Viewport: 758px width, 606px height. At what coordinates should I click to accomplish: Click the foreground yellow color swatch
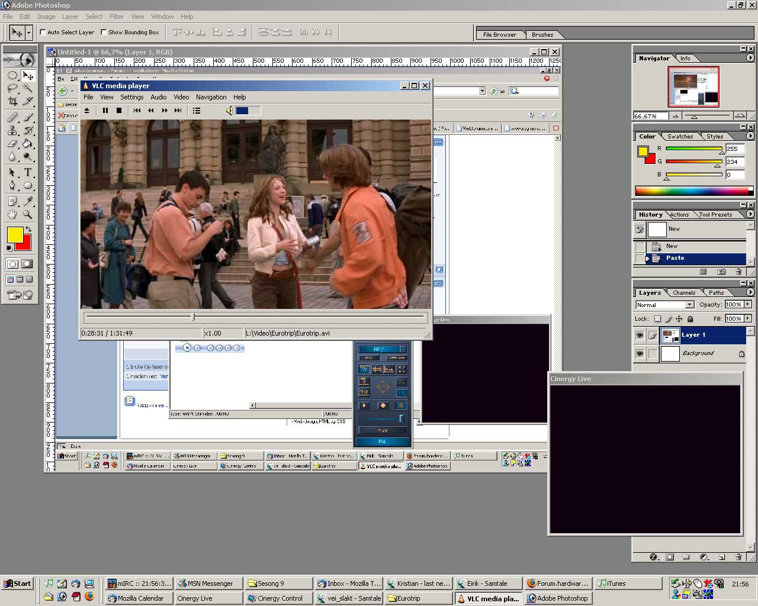(14, 234)
